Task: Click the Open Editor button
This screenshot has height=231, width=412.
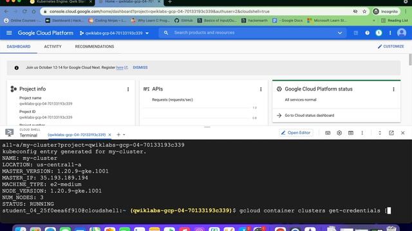Action: pyautogui.click(x=296, y=133)
